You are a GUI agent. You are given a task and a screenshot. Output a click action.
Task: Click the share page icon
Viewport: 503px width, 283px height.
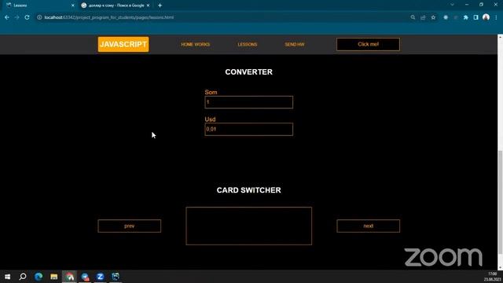[x=423, y=17]
